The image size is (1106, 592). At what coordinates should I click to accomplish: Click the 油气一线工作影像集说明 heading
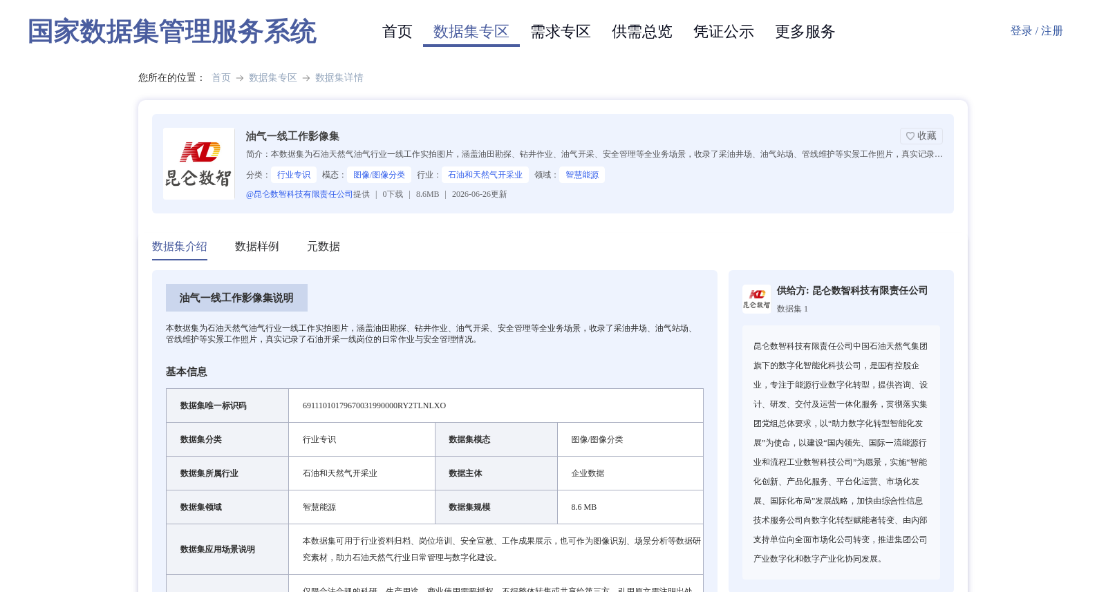(x=236, y=298)
